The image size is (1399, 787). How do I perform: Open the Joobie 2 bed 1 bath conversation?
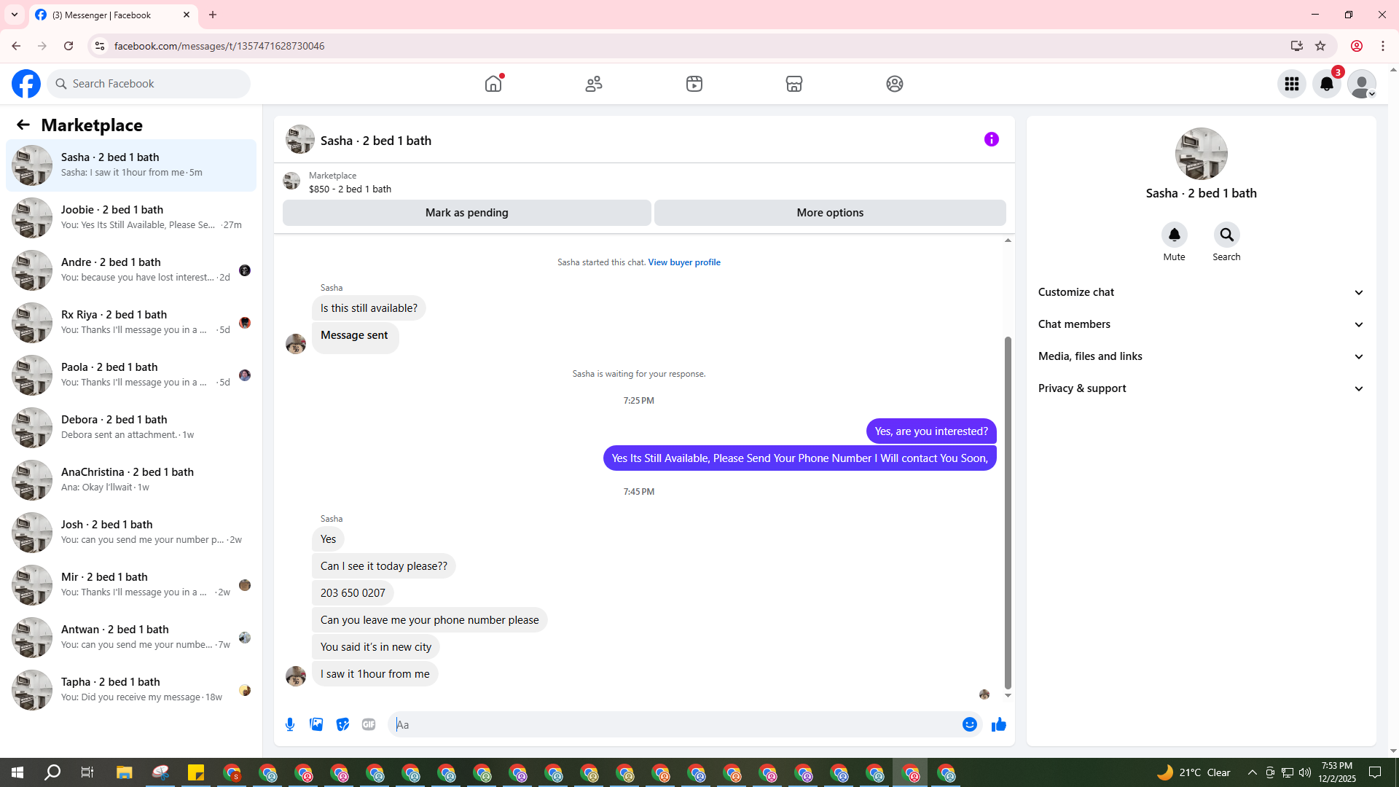pyautogui.click(x=131, y=217)
